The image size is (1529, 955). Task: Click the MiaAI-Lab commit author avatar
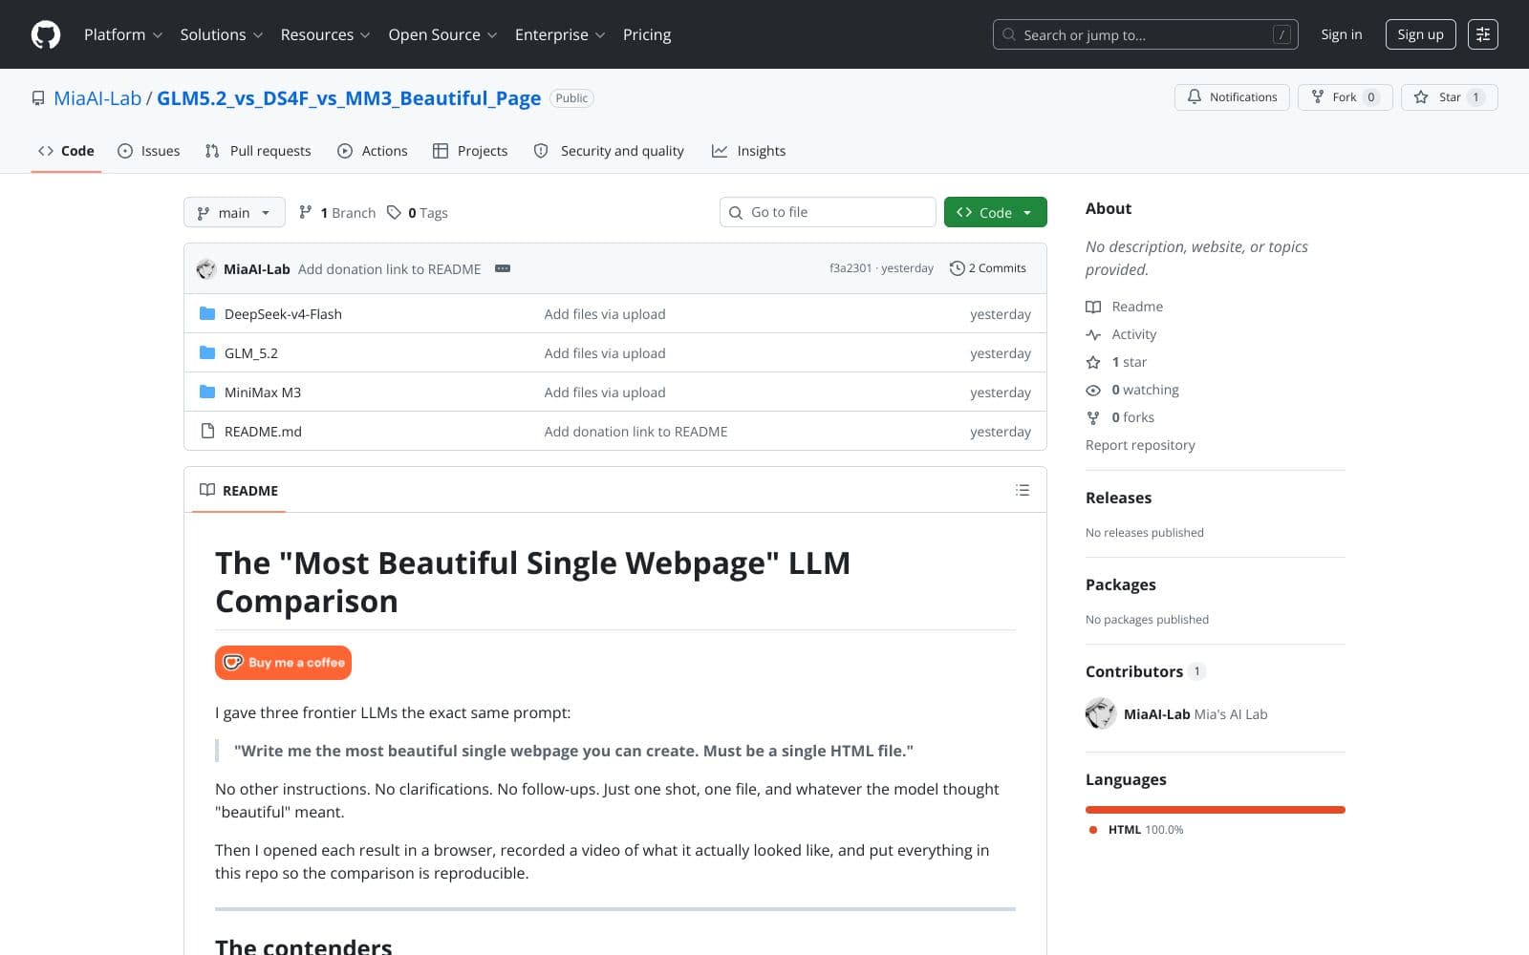pyautogui.click(x=205, y=269)
